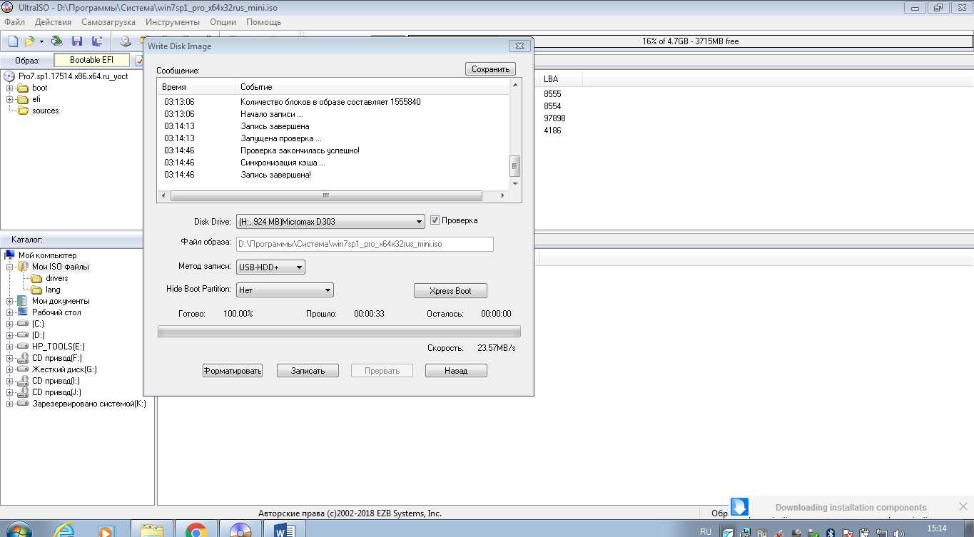Collapse the Мои ISO файлы node
The image size is (974, 537).
click(x=10, y=267)
